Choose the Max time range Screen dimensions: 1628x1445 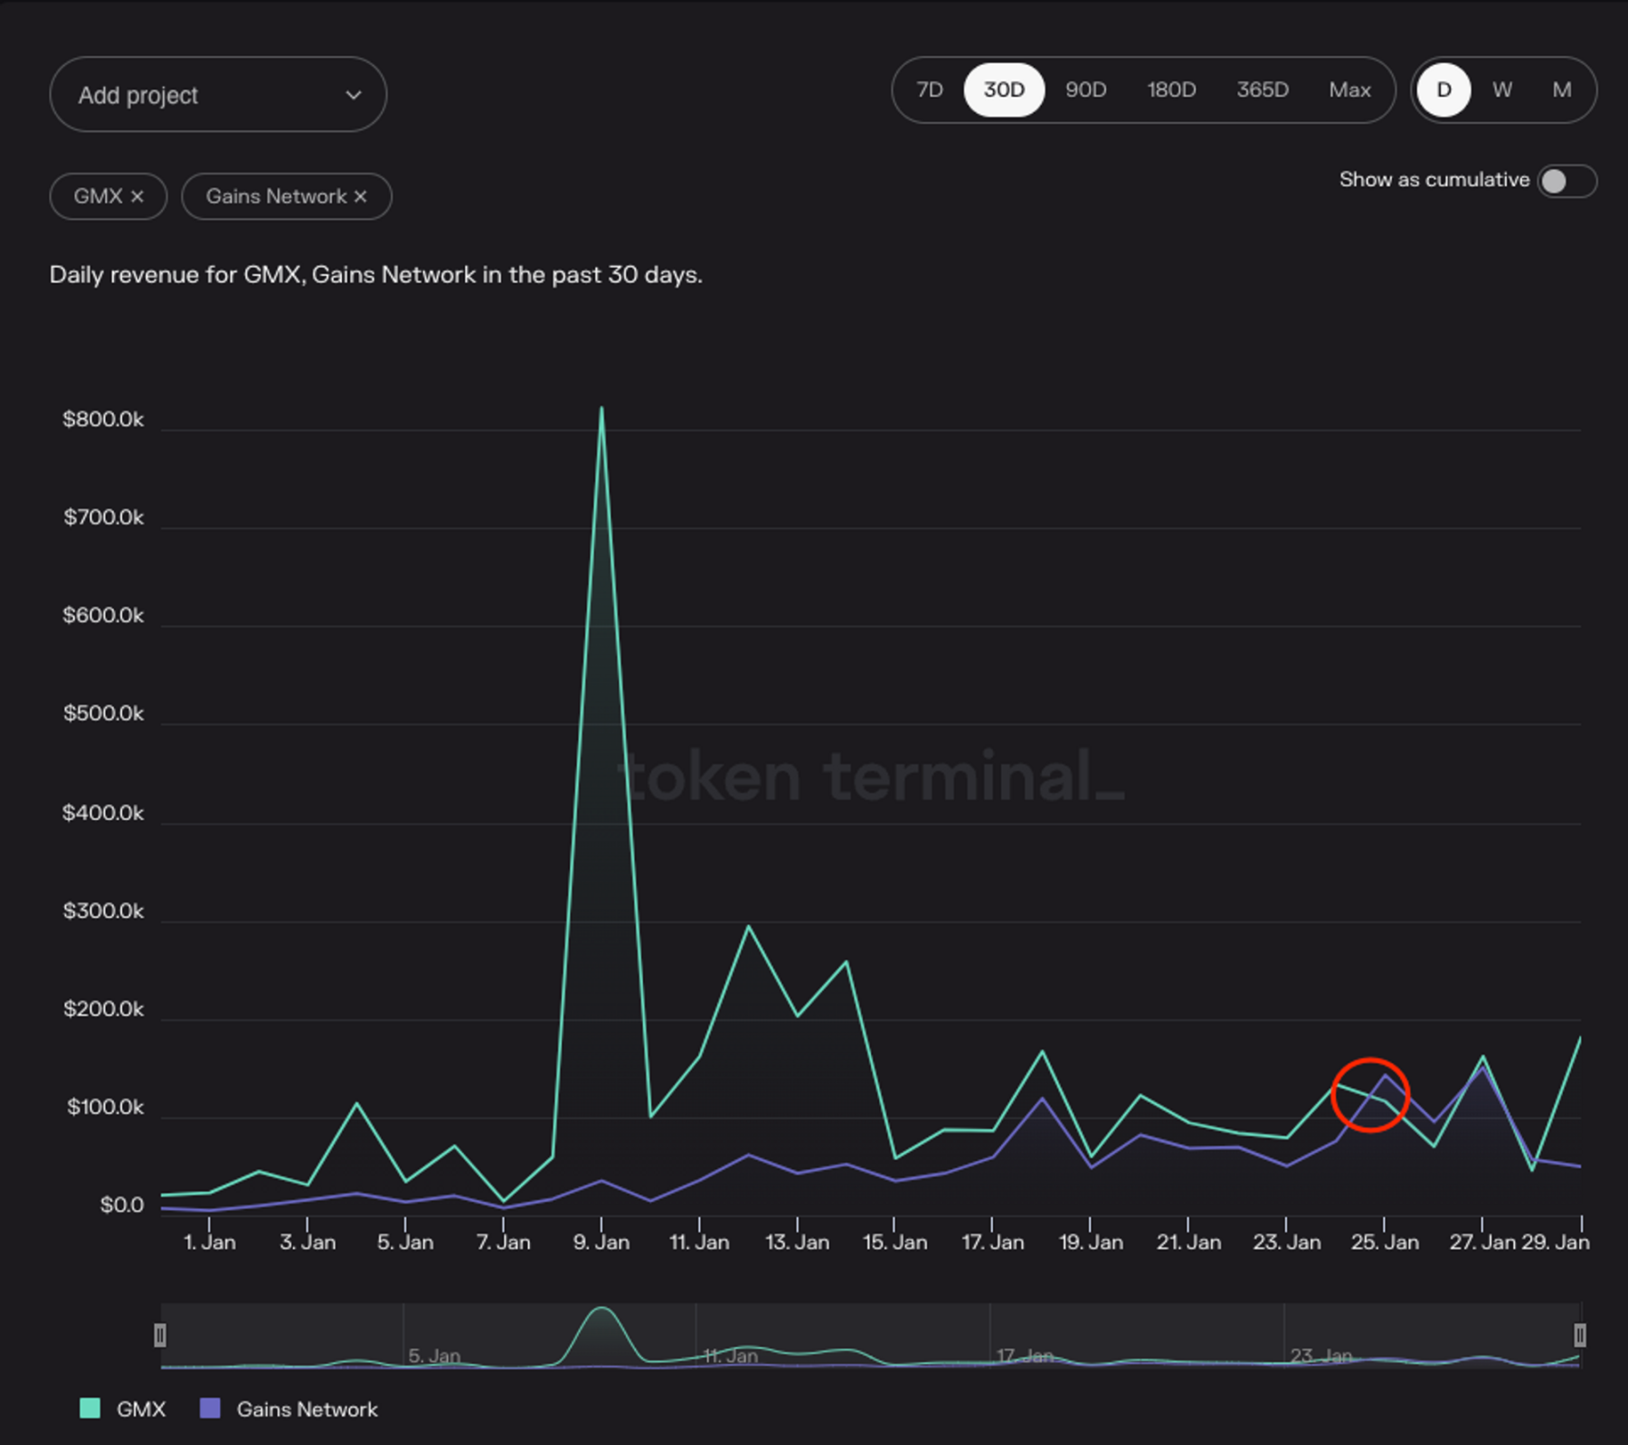1349,90
